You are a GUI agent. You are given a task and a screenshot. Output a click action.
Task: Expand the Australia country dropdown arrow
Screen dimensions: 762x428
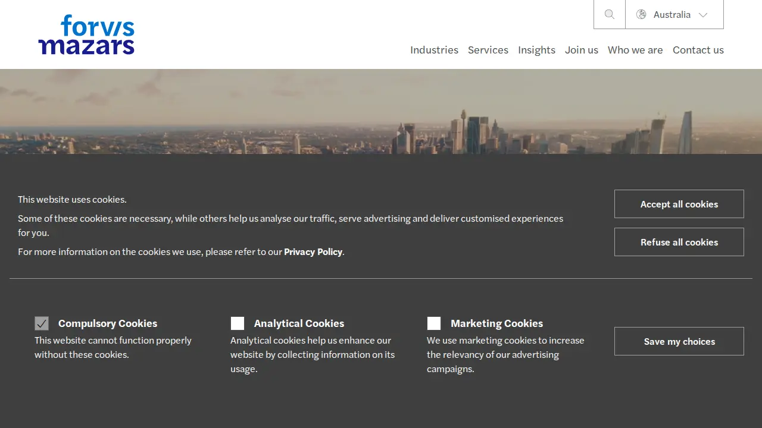coord(703,15)
